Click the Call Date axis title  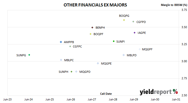(x=106, y=94)
